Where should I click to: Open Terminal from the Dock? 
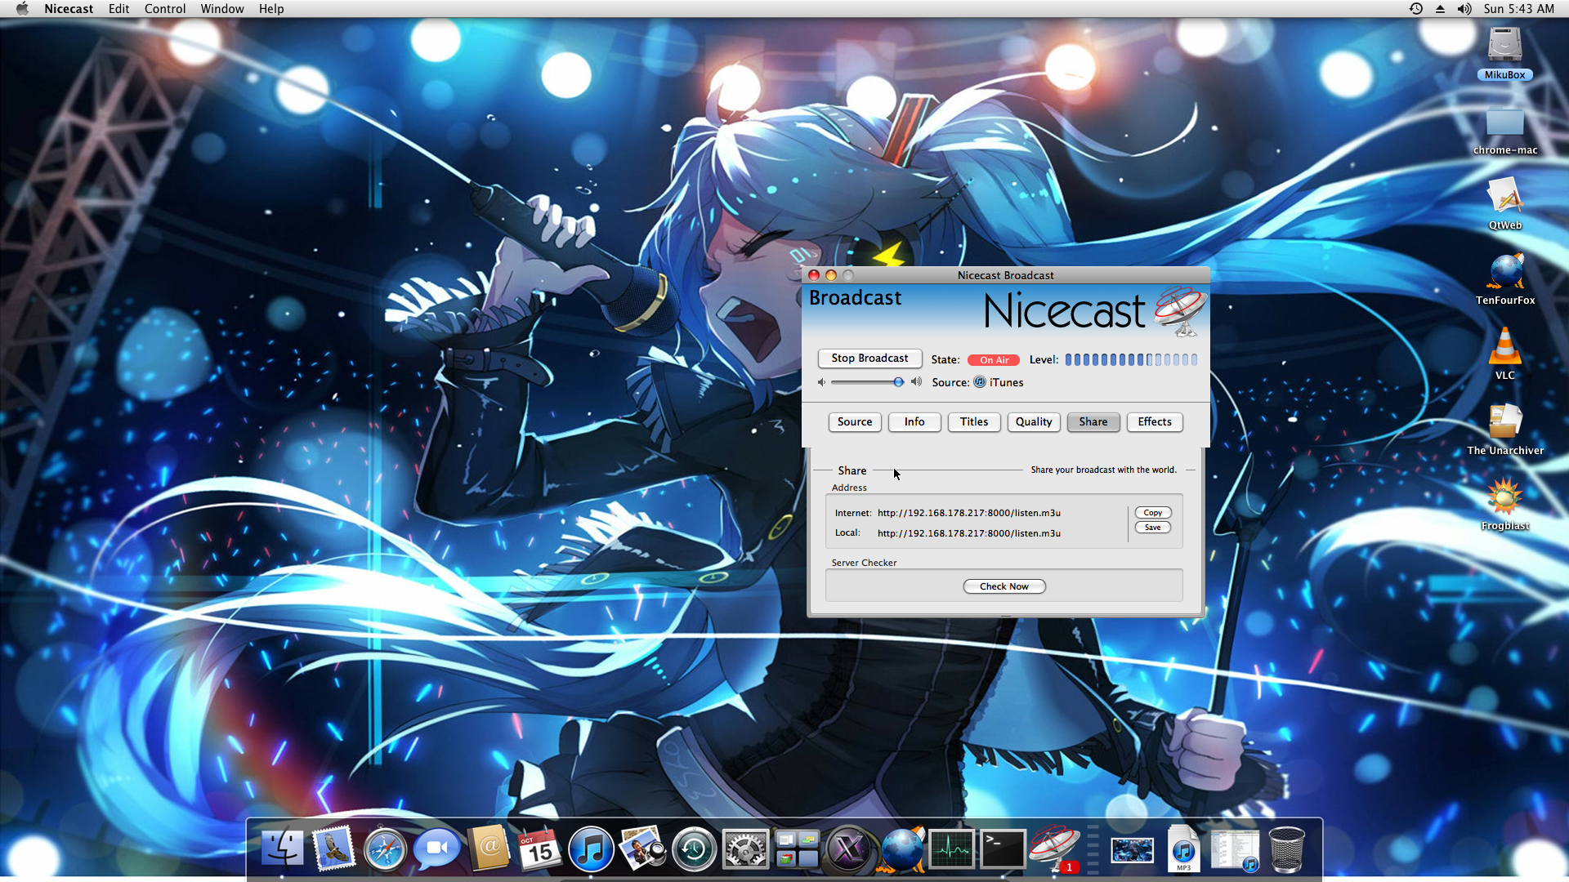click(1003, 849)
